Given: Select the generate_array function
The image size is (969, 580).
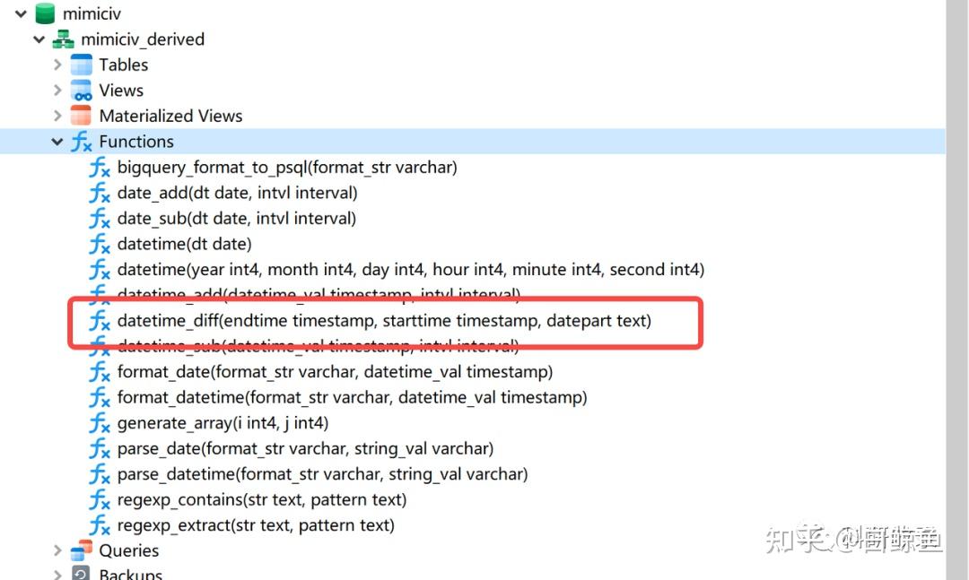Looking at the screenshot, I should click(x=223, y=423).
